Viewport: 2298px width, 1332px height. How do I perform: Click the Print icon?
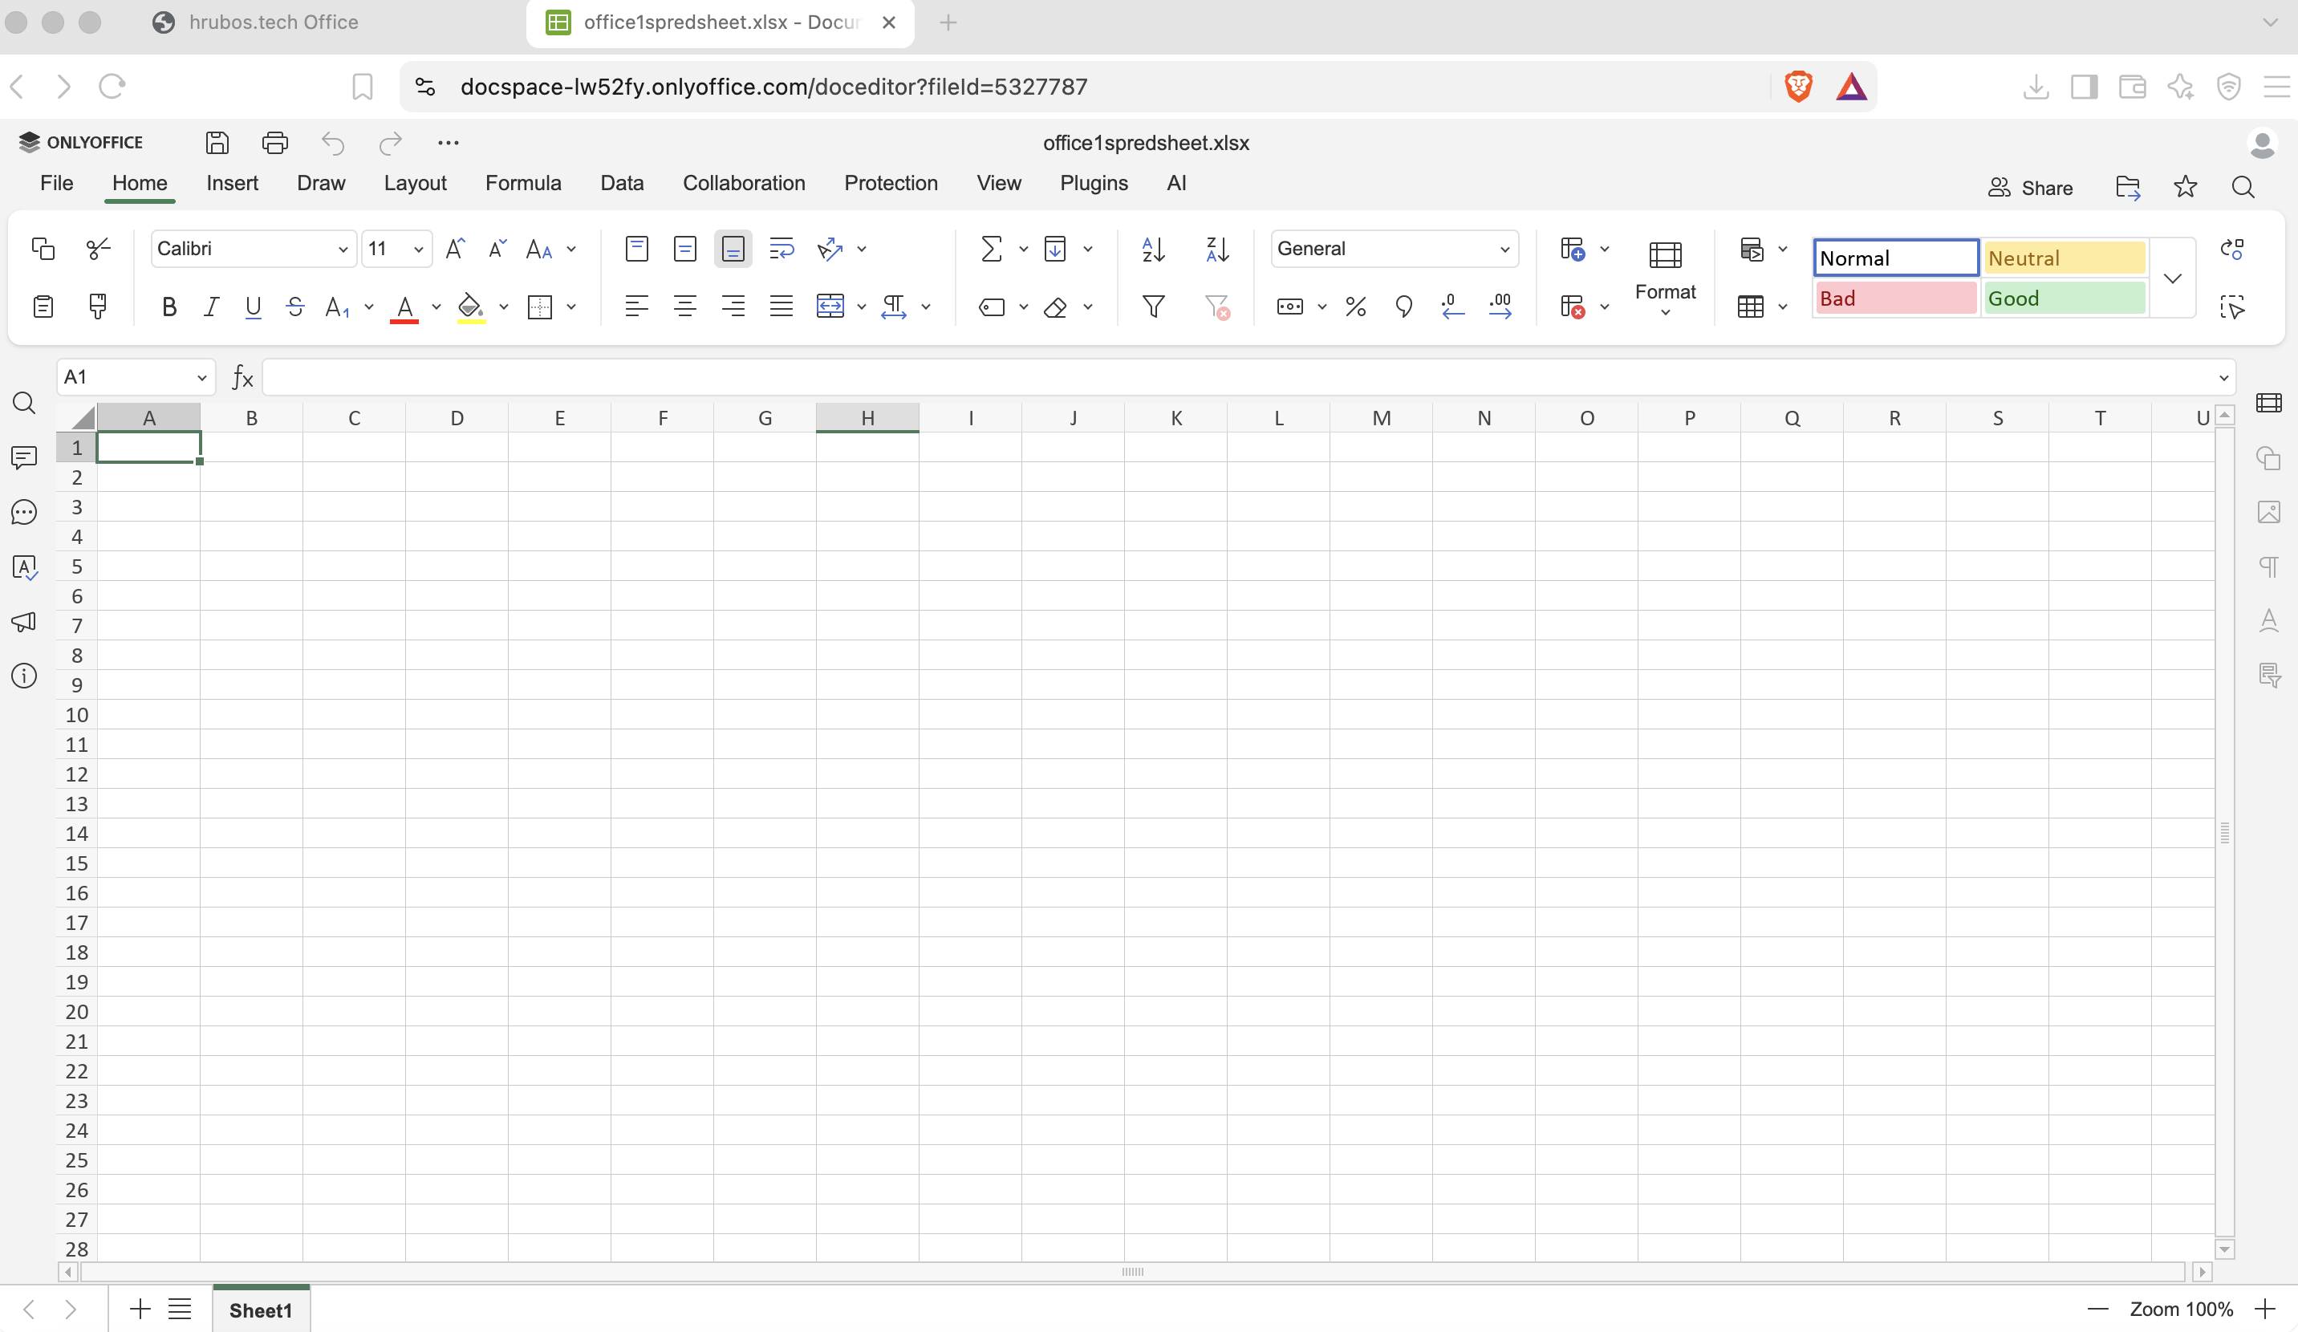pyautogui.click(x=274, y=142)
